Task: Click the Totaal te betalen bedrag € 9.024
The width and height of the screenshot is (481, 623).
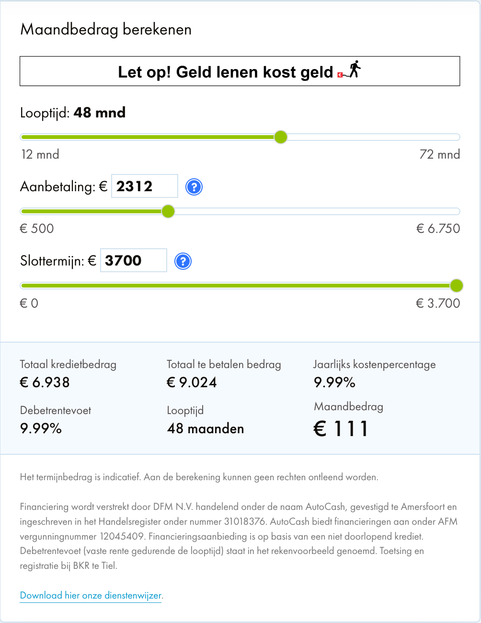Action: pyautogui.click(x=192, y=382)
